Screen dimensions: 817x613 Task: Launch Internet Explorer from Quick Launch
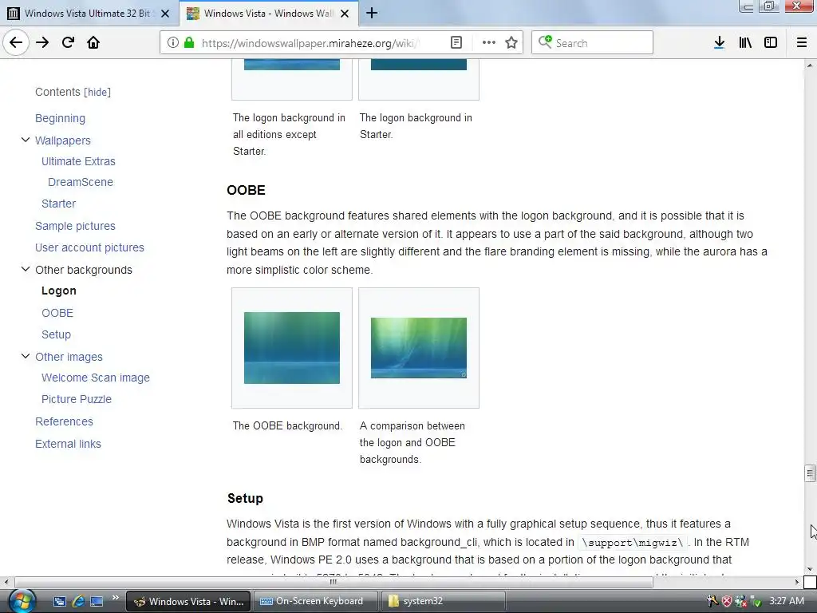tap(78, 601)
